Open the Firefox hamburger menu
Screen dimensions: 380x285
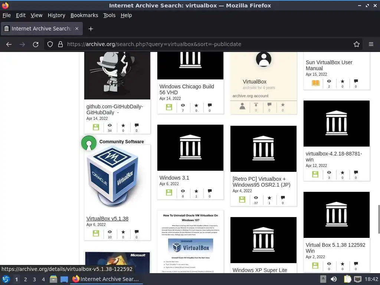coord(371,45)
